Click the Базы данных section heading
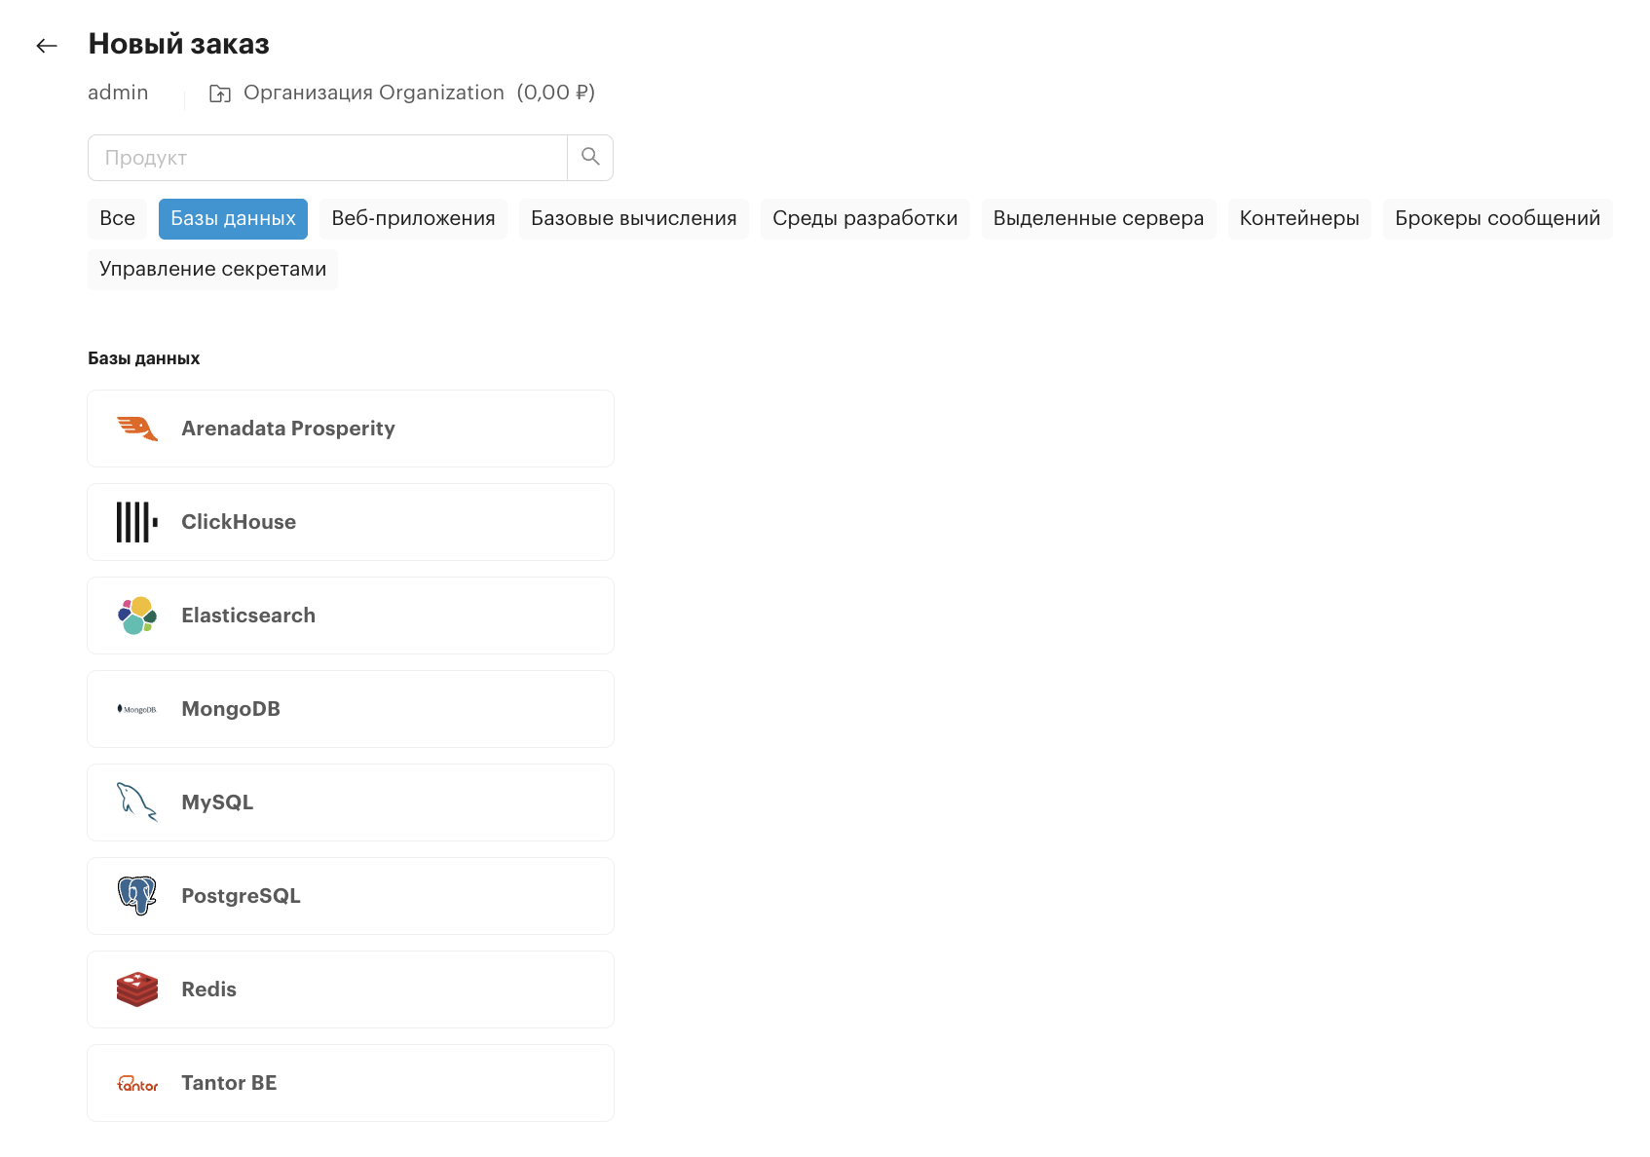The width and height of the screenshot is (1650, 1157). [x=143, y=358]
